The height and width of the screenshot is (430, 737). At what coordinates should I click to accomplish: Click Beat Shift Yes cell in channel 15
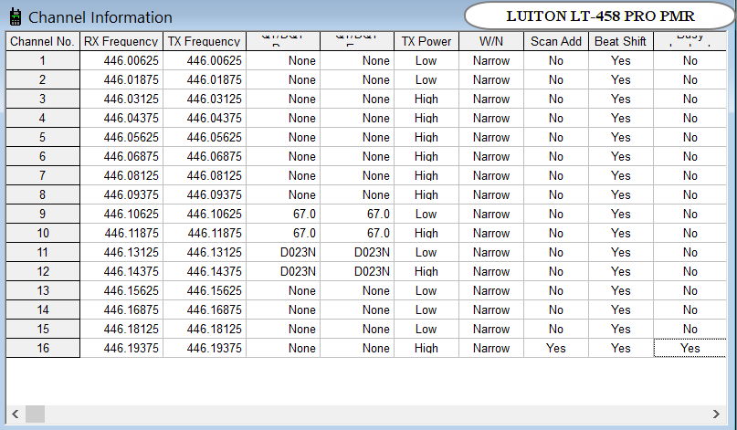point(621,329)
